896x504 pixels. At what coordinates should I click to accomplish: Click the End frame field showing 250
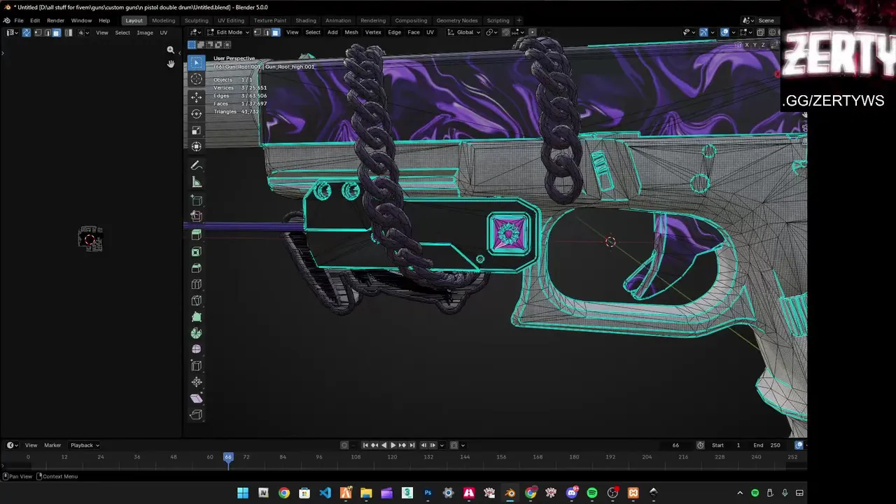pyautogui.click(x=767, y=445)
